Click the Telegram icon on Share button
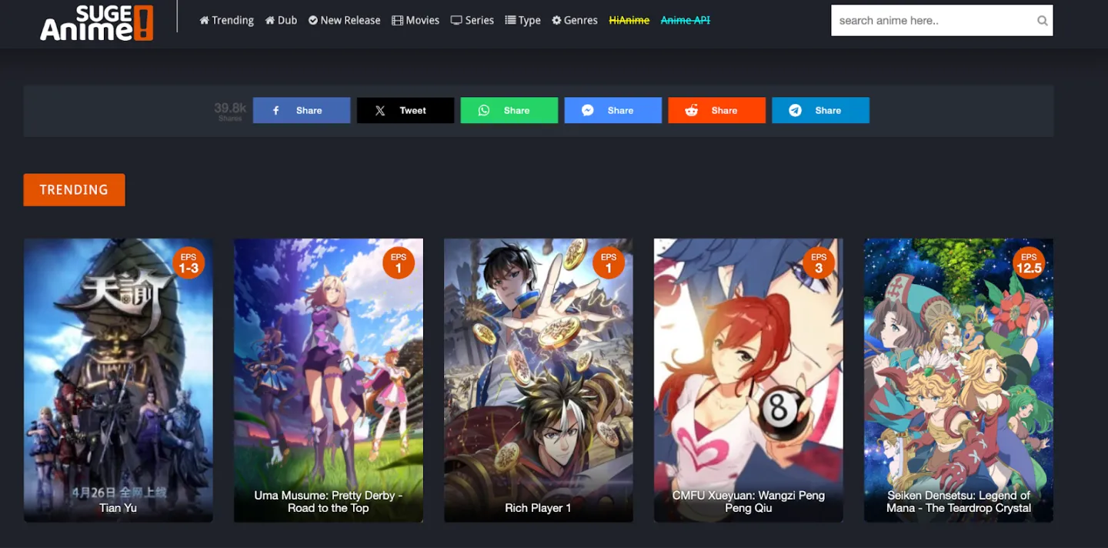 (796, 110)
